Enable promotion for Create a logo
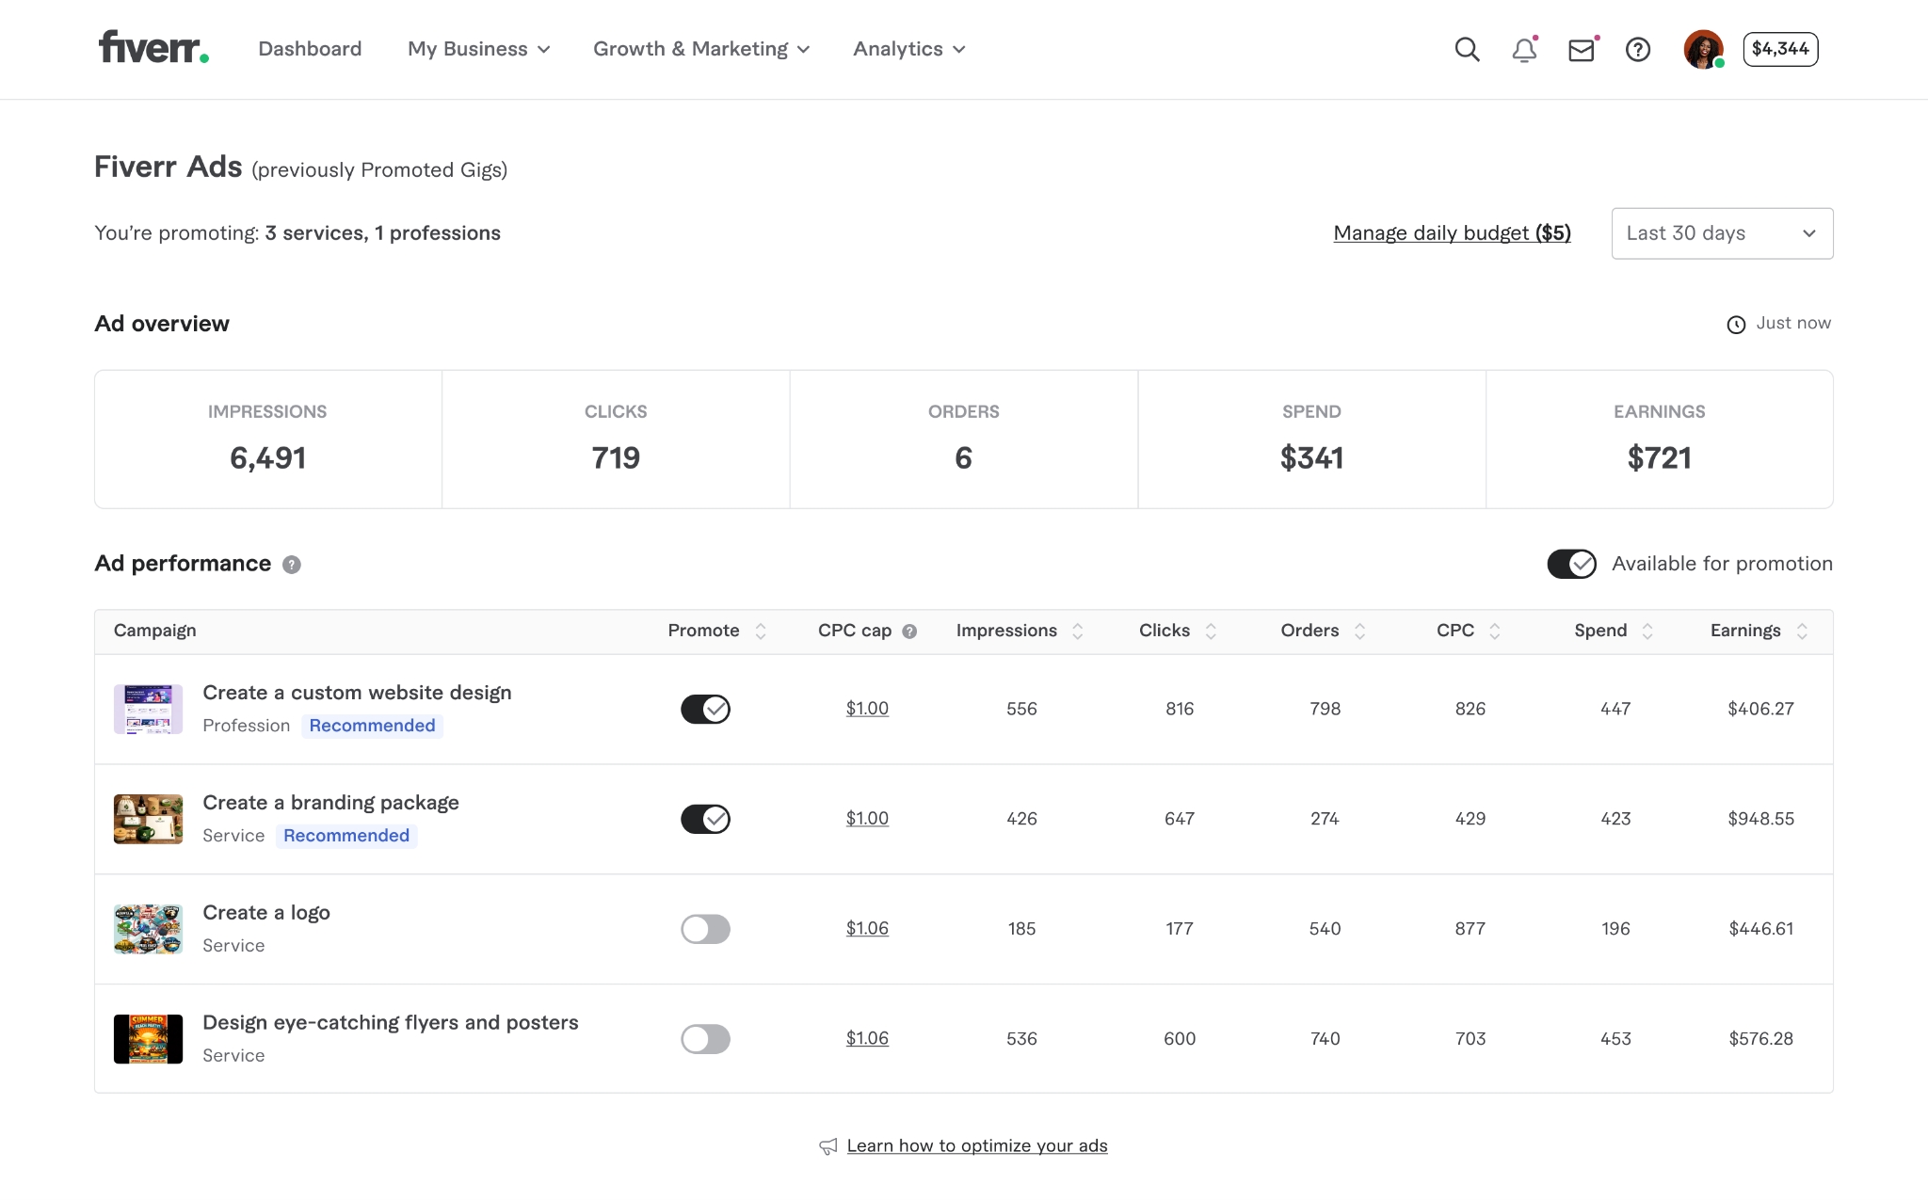Image resolution: width=1928 pixels, height=1200 pixels. [x=705, y=929]
